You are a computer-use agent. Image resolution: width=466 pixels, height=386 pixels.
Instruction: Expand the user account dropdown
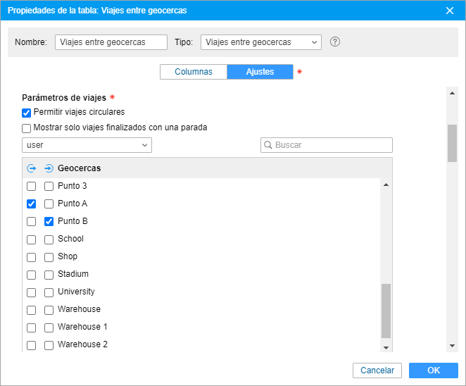tap(87, 145)
